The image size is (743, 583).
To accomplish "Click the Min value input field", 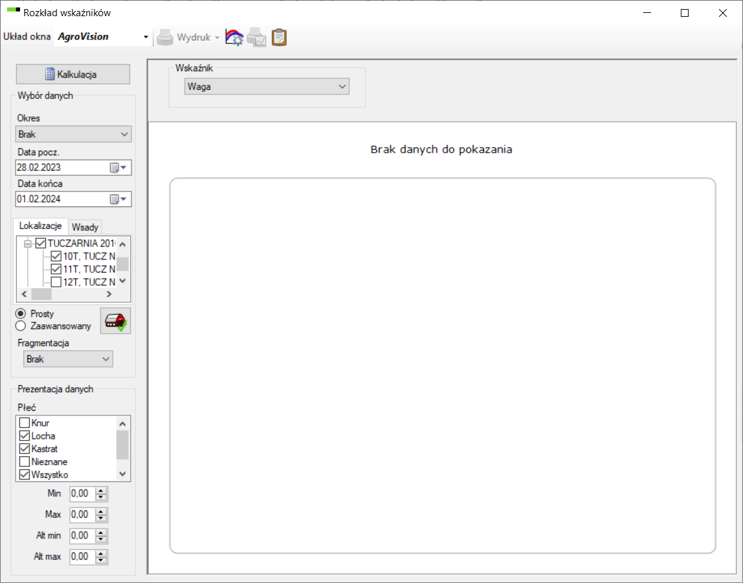I will [82, 494].
